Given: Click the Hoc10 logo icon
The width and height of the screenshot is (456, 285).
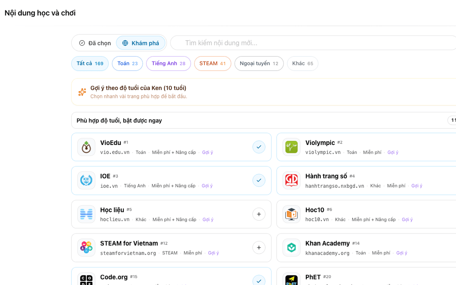Looking at the screenshot, I should [292, 214].
